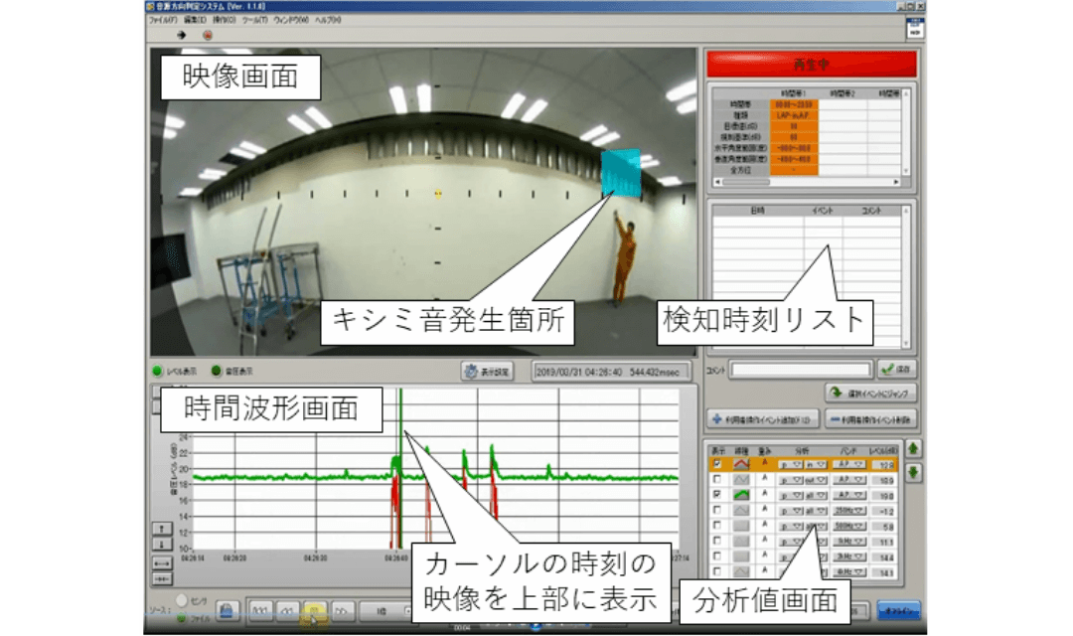Open the 1kHz band dropdown
Image resolution: width=1073 pixels, height=636 pixels.
click(x=849, y=542)
